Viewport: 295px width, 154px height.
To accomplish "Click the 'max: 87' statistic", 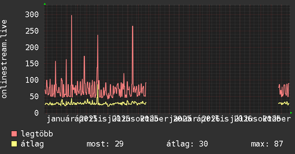I will (x=267, y=144).
